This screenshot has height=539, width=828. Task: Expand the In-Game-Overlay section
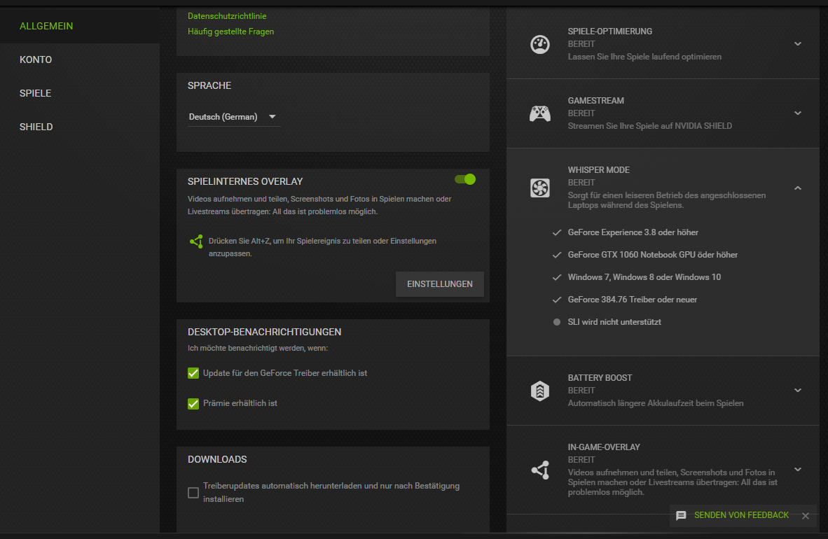click(x=798, y=470)
